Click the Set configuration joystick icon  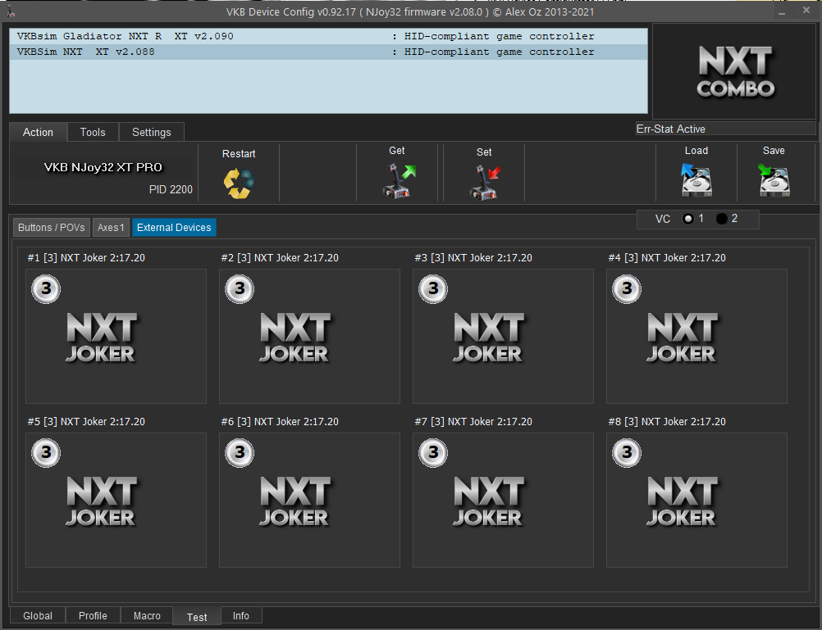coord(484,182)
